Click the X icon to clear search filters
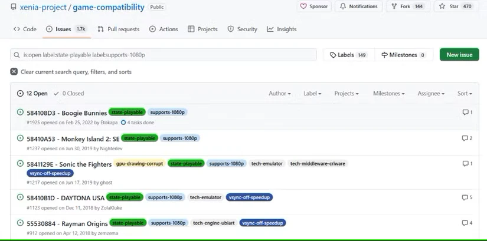The height and width of the screenshot is (241, 487). (x=14, y=72)
